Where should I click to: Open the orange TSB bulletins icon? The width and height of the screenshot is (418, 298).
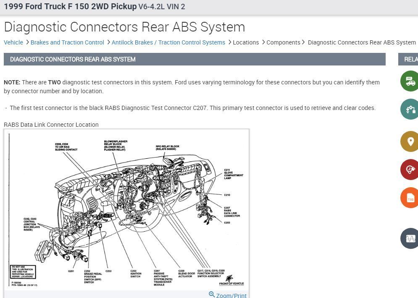[410, 197]
